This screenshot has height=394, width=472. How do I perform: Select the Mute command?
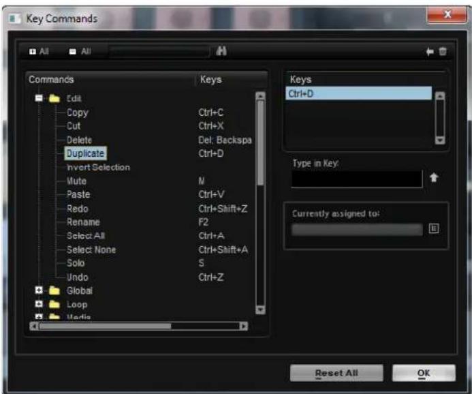(x=76, y=181)
